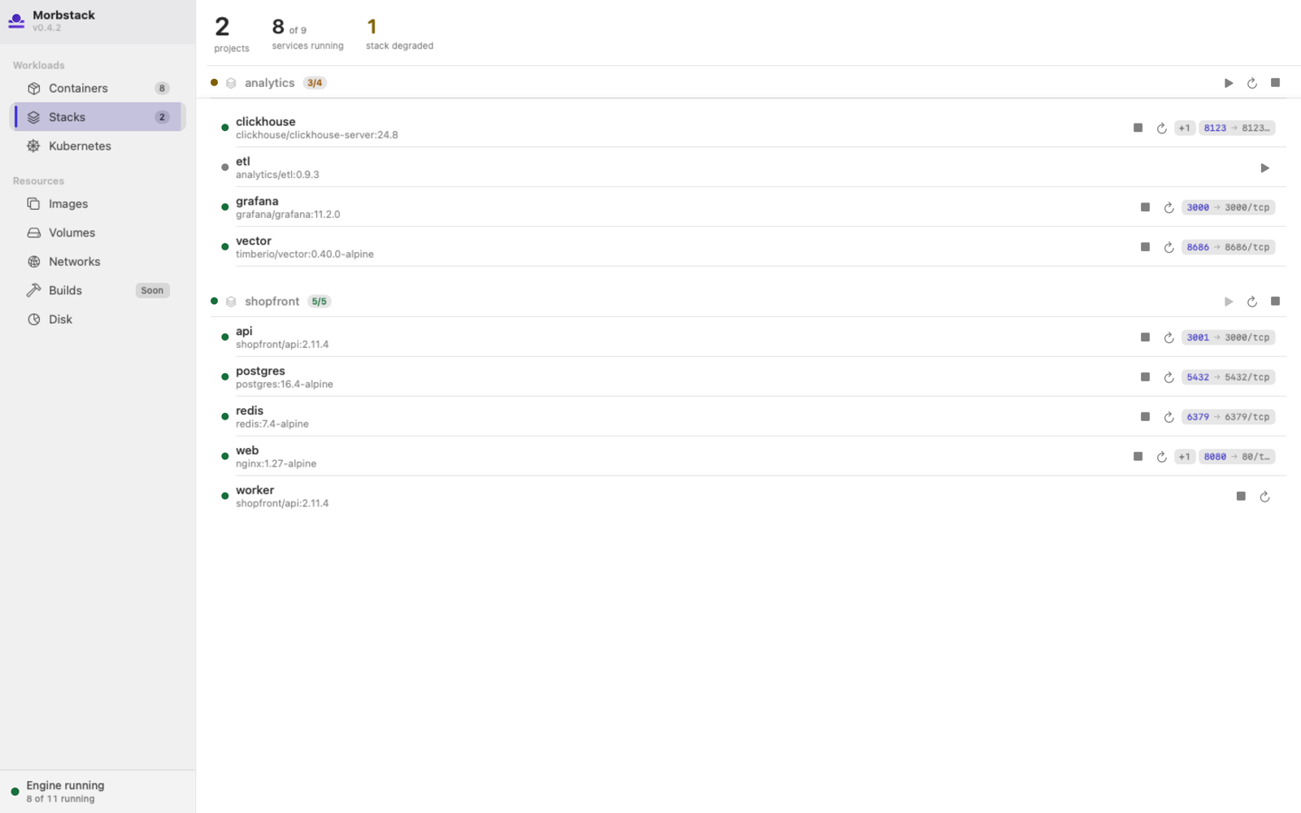
Task: Click the shopfront 5/5 status badge
Action: pyautogui.click(x=319, y=302)
